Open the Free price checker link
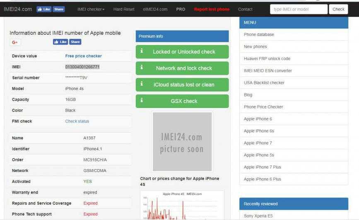 coord(83,56)
